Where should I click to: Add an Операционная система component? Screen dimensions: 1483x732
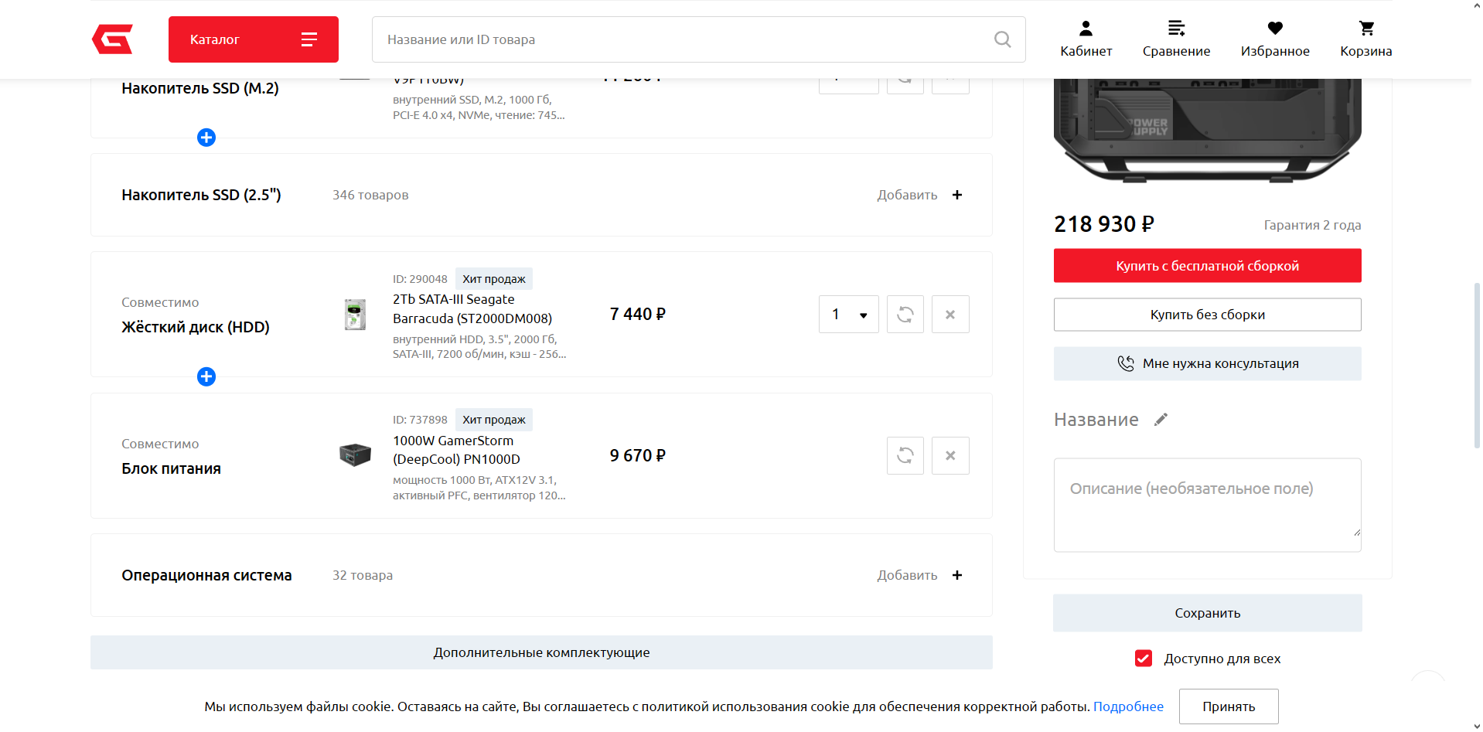click(919, 575)
